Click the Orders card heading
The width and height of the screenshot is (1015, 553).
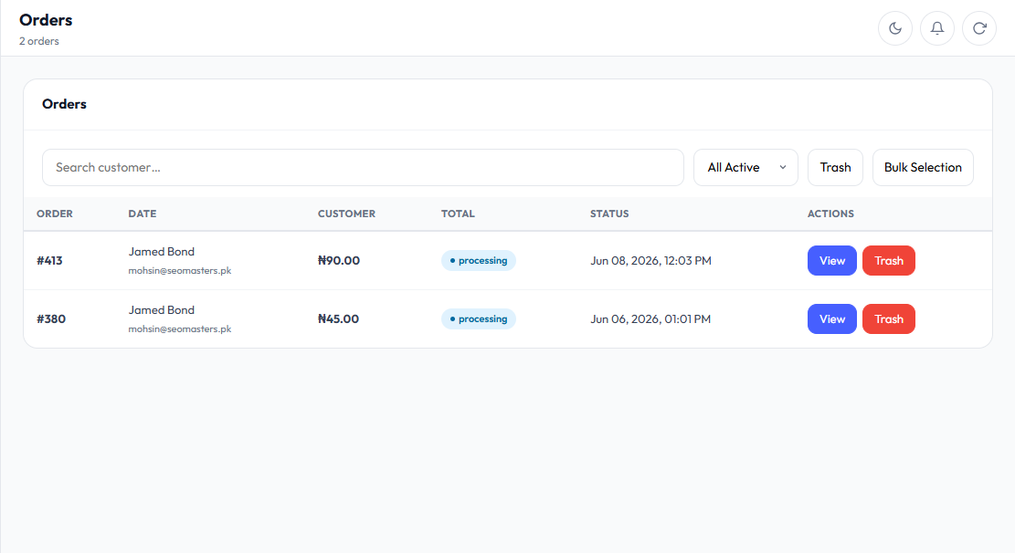pos(64,104)
